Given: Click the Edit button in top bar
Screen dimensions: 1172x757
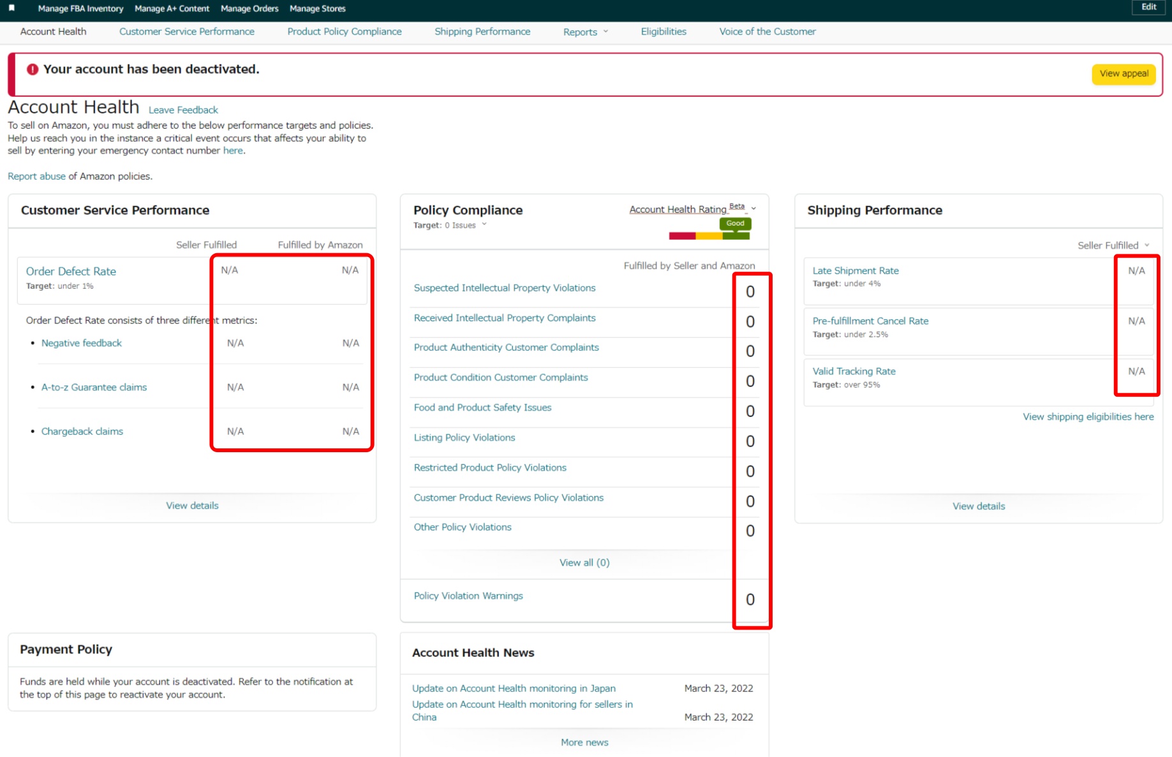Looking at the screenshot, I should click(x=1149, y=7).
